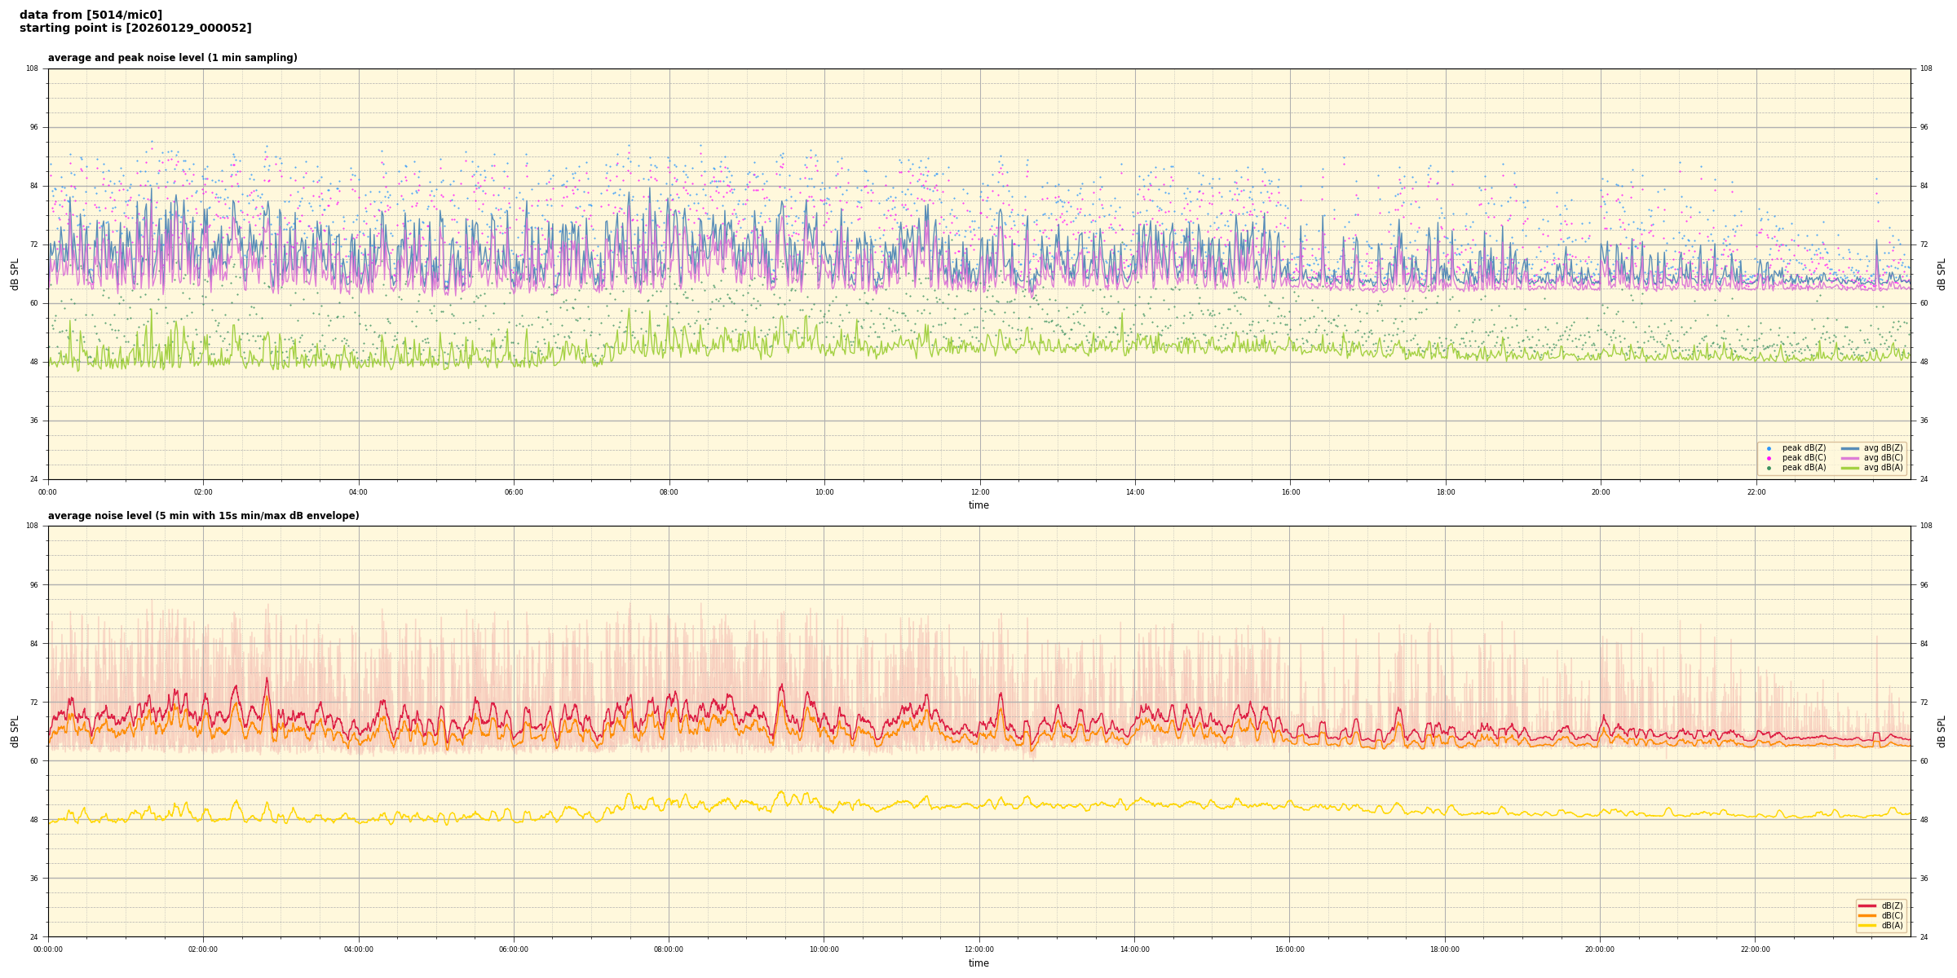Click the 'data from [5014/mic0]' header text
The width and height of the screenshot is (1957, 978).
click(x=91, y=15)
